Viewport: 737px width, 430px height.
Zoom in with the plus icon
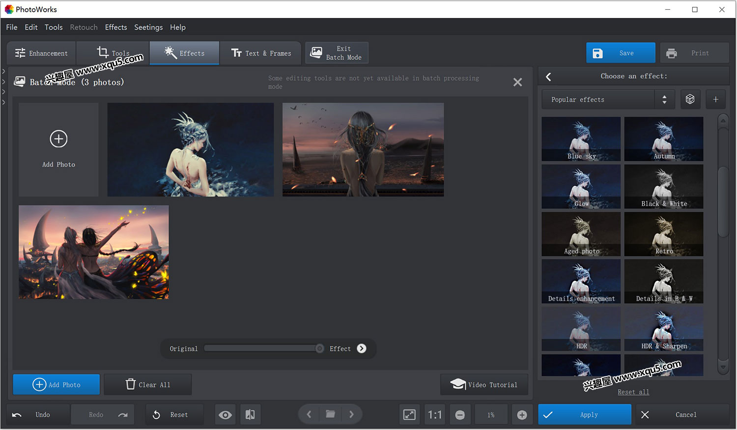point(522,415)
